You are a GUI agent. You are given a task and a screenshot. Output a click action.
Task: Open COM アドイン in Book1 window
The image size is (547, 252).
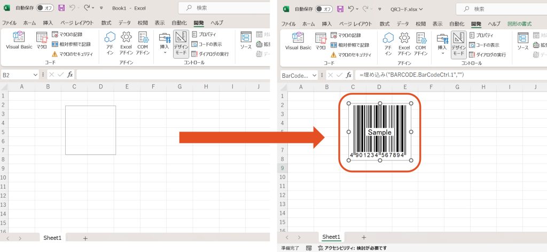pyautogui.click(x=143, y=43)
